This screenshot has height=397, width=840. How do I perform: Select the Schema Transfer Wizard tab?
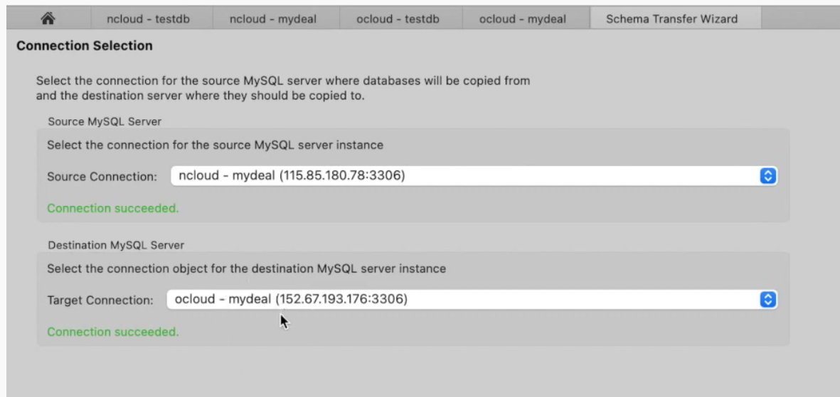pos(671,19)
